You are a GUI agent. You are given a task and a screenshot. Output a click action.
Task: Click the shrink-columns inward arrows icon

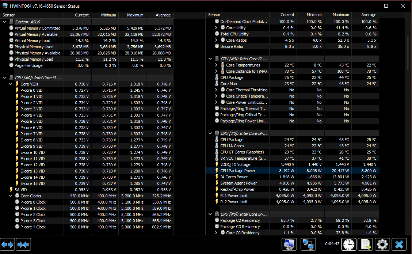click(23, 244)
